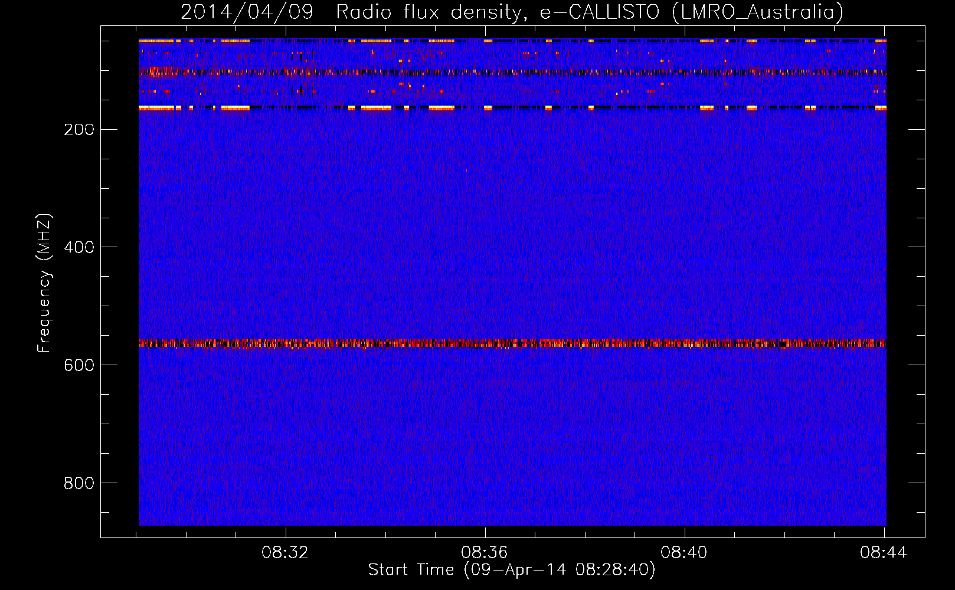The height and width of the screenshot is (590, 955).
Task: Click the red interference band near 570 MHz
Action: [512, 343]
